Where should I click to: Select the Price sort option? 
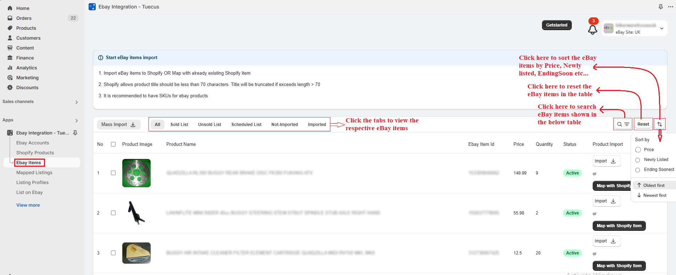tap(638, 150)
